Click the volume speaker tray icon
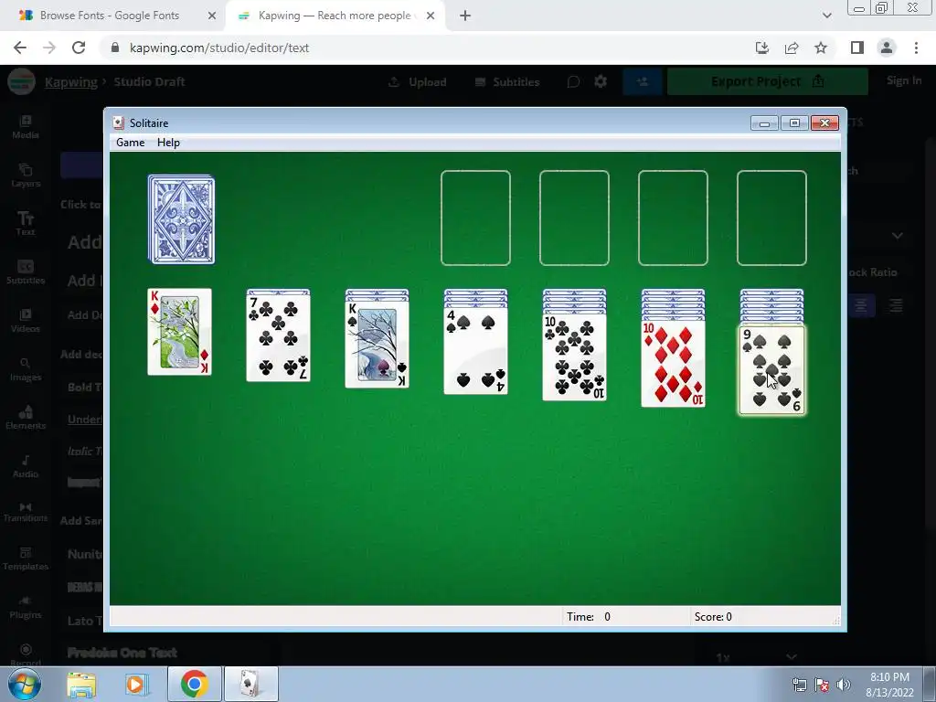 coord(843,684)
